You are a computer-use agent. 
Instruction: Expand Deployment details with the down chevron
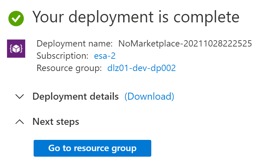pos(20,97)
